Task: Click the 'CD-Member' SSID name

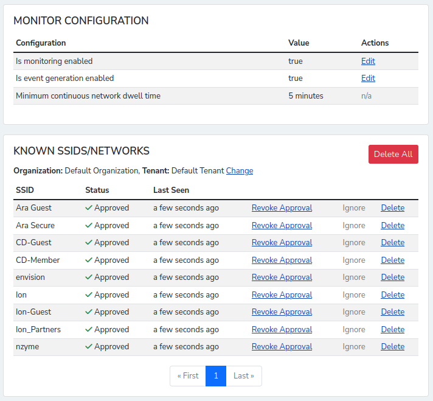Action: click(x=38, y=260)
